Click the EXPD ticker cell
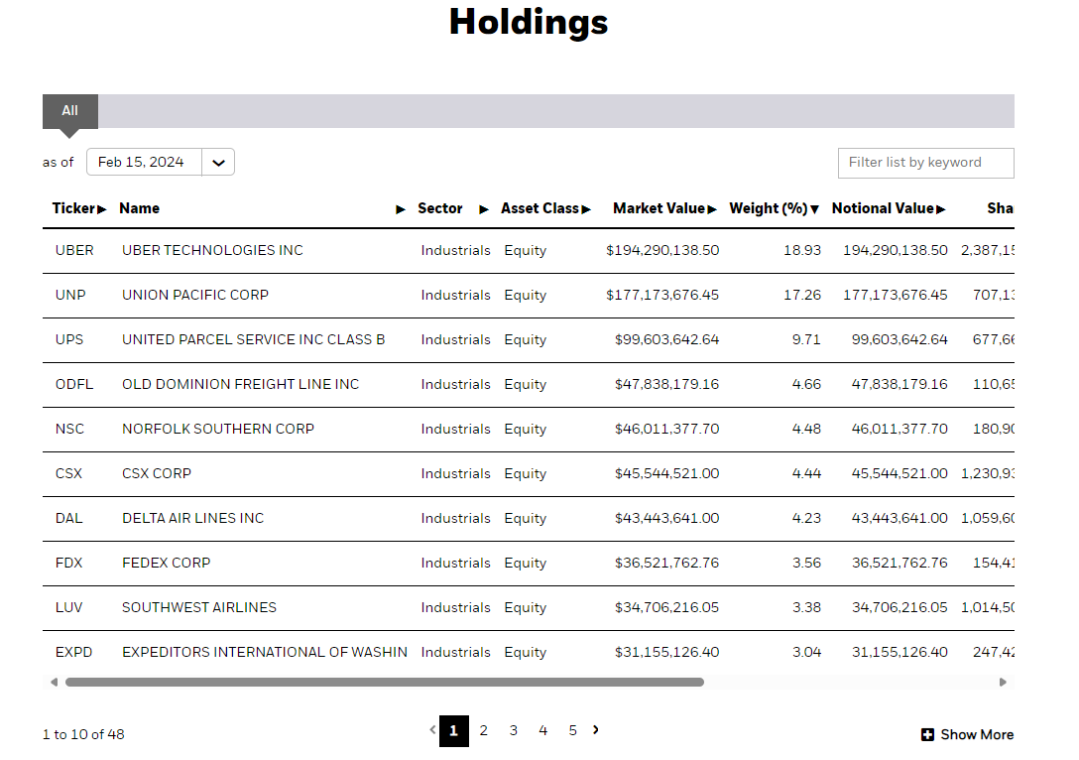Viewport: 1079px width, 760px height. pos(73,653)
